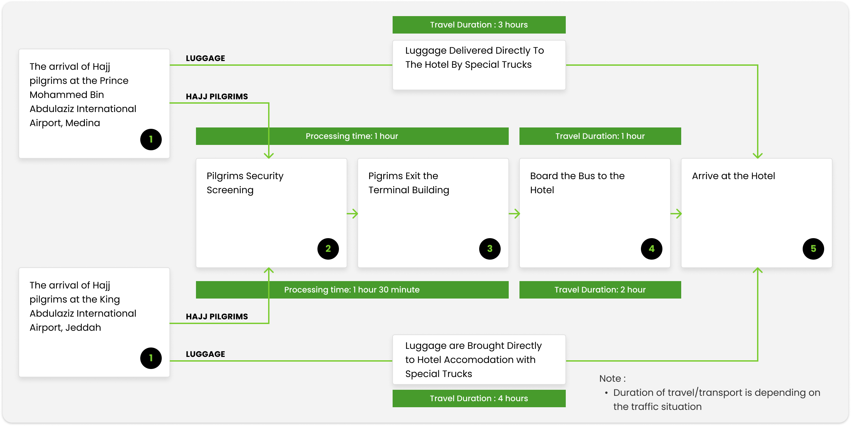Viewport: 851px width, 426px height.
Task: Click the number 3 circle badge
Action: point(490,249)
